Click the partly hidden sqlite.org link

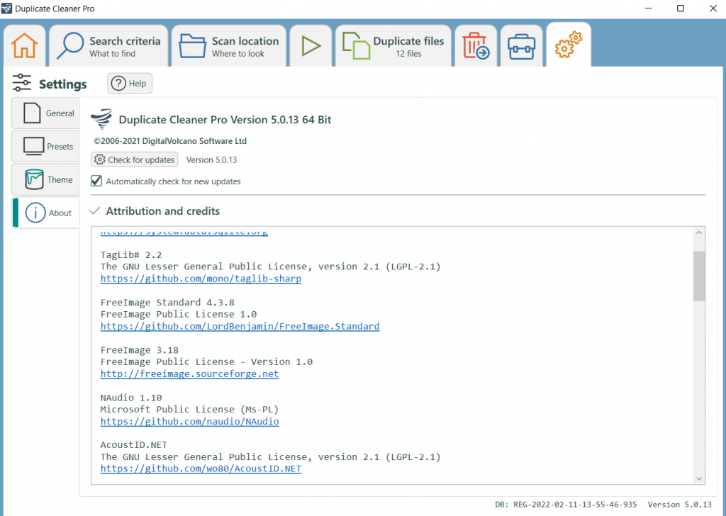tap(184, 232)
